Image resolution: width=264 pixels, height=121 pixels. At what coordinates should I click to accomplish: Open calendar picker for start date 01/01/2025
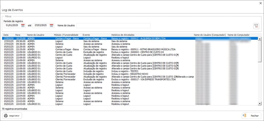[x=23, y=26]
